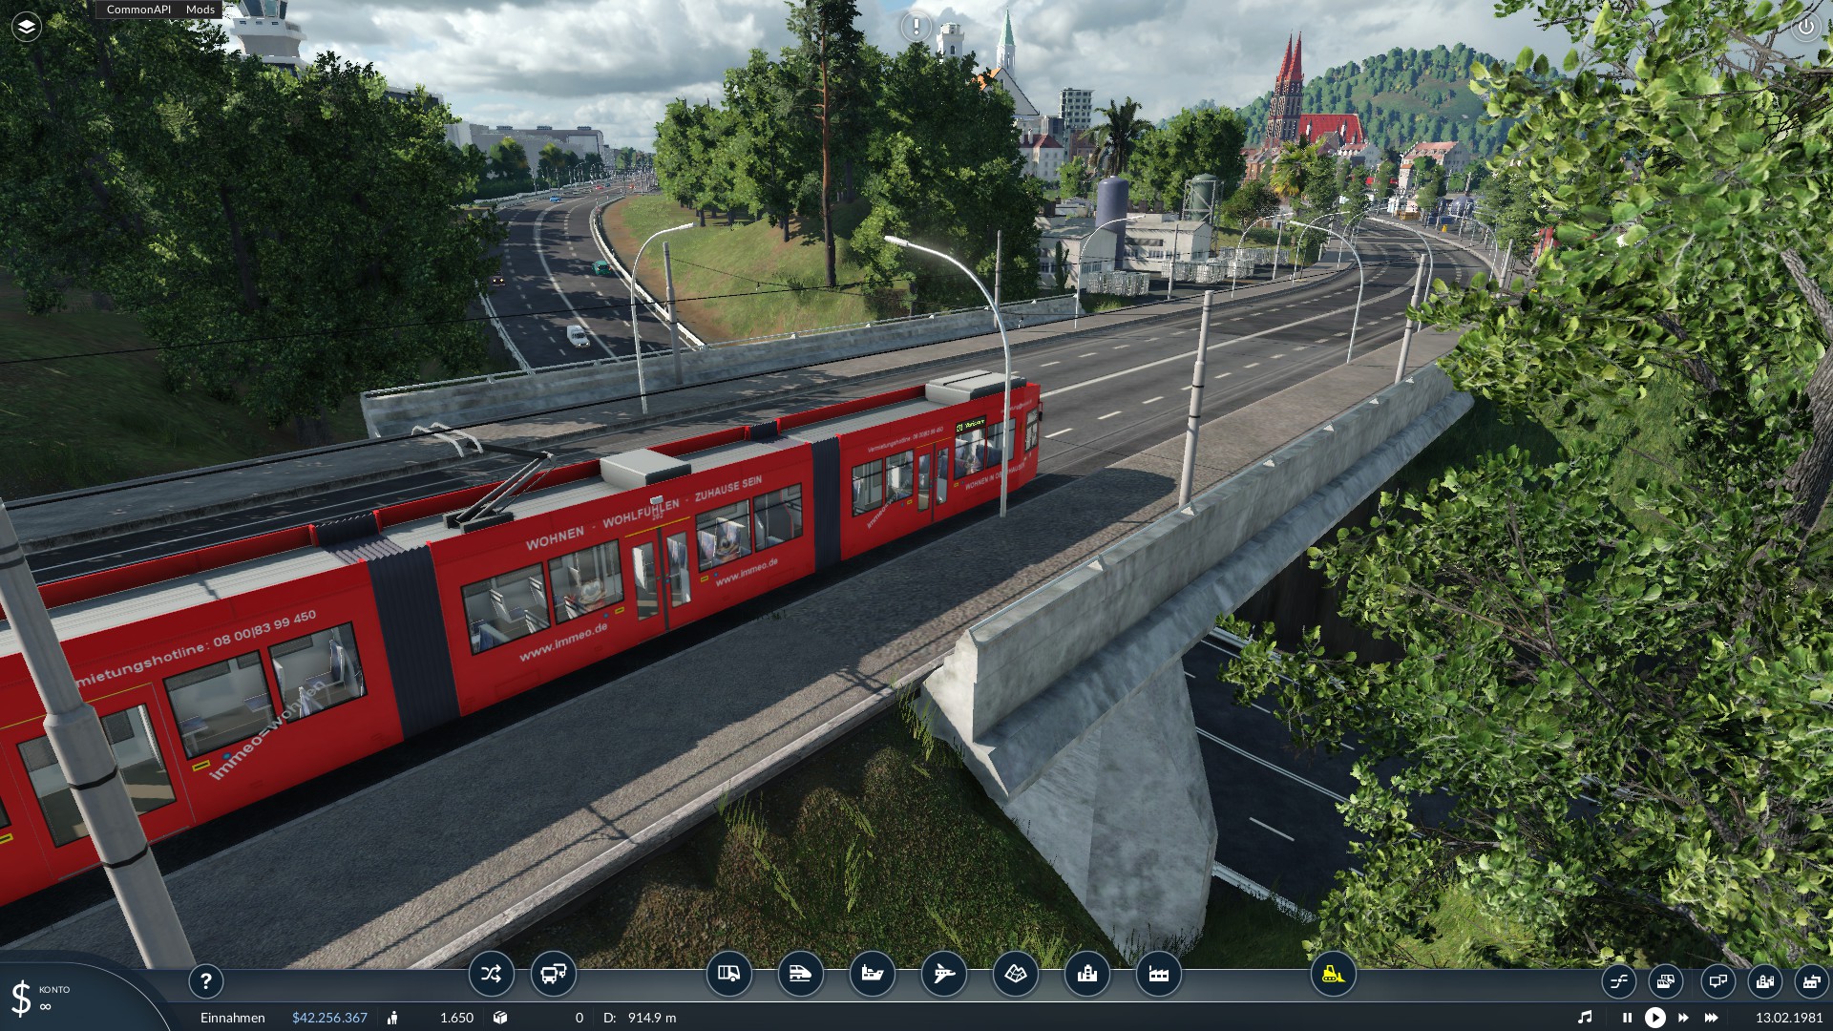Open the towns overview list
The image size is (1833, 1031).
[1764, 981]
